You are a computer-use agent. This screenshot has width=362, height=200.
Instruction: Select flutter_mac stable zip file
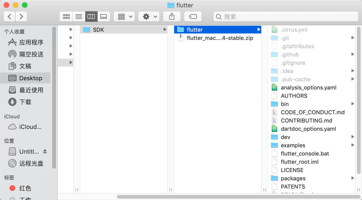coord(217,38)
